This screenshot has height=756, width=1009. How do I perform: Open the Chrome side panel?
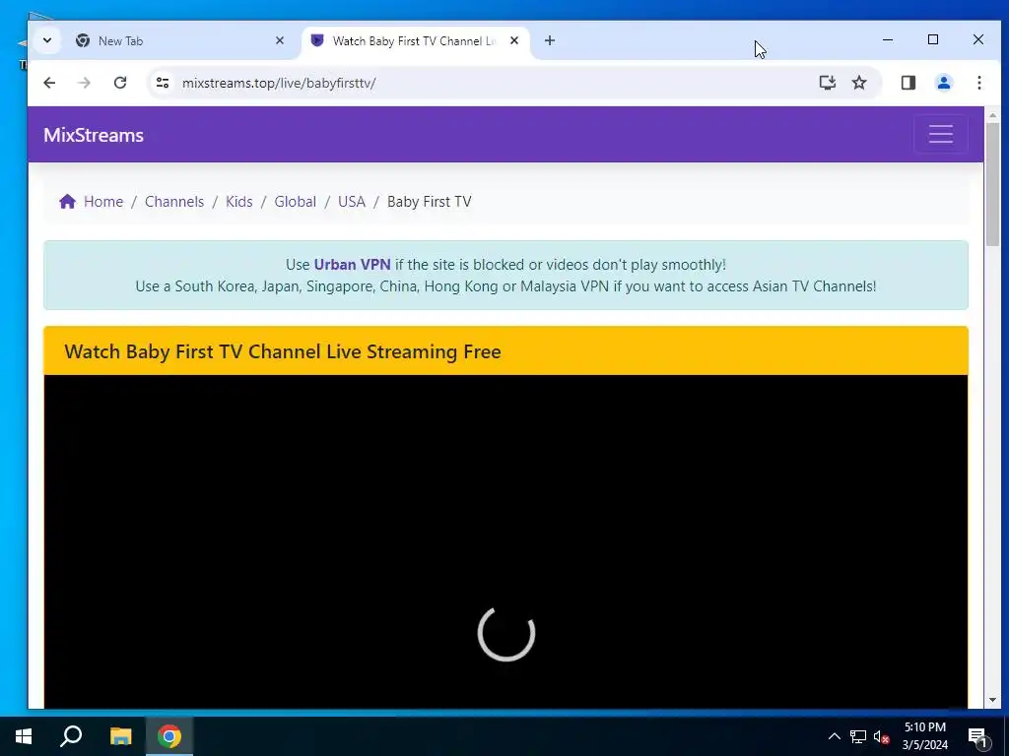pyautogui.click(x=908, y=83)
